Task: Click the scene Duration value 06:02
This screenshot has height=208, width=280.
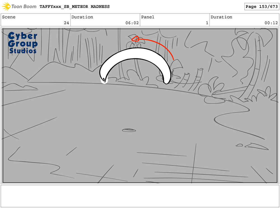Action: coord(132,23)
